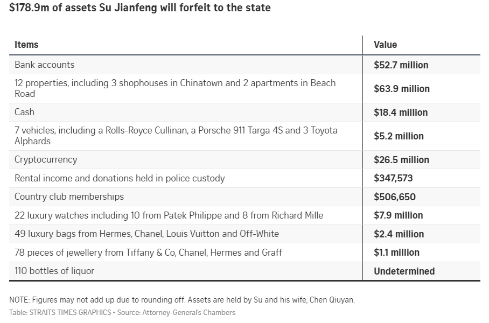Click the 78 pieces of jewellery row
The width and height of the screenshot is (489, 323).
[156, 252]
